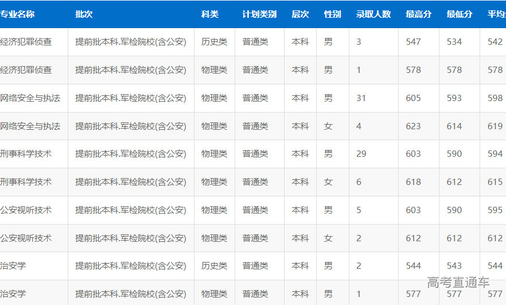The image size is (506, 305).
Task: Click 历史类 in the 治安学 row
Action: click(x=214, y=266)
